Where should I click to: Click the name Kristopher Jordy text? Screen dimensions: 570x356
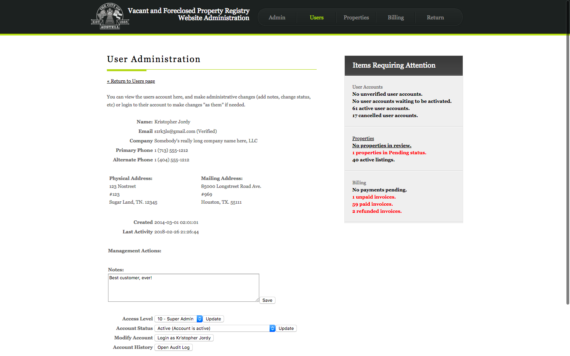[x=172, y=122]
